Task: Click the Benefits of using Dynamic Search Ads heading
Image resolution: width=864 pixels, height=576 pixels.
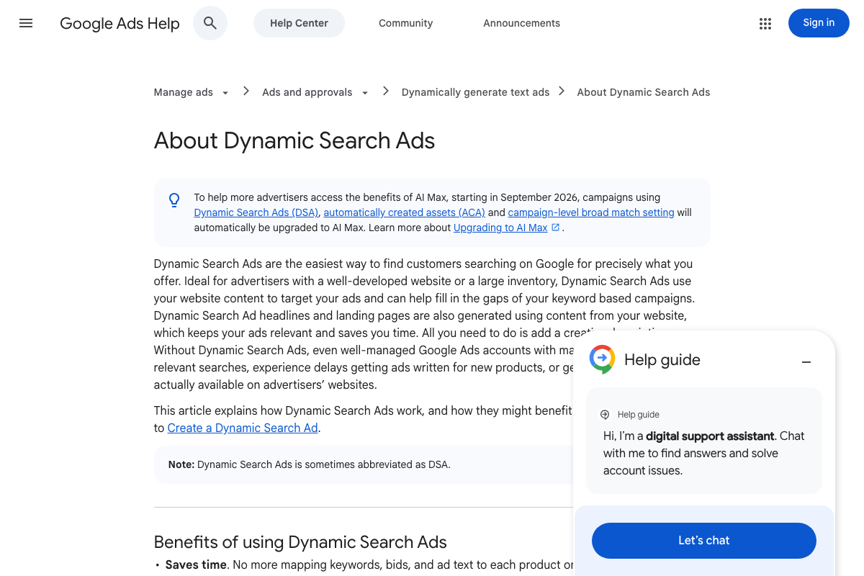Action: pyautogui.click(x=300, y=542)
